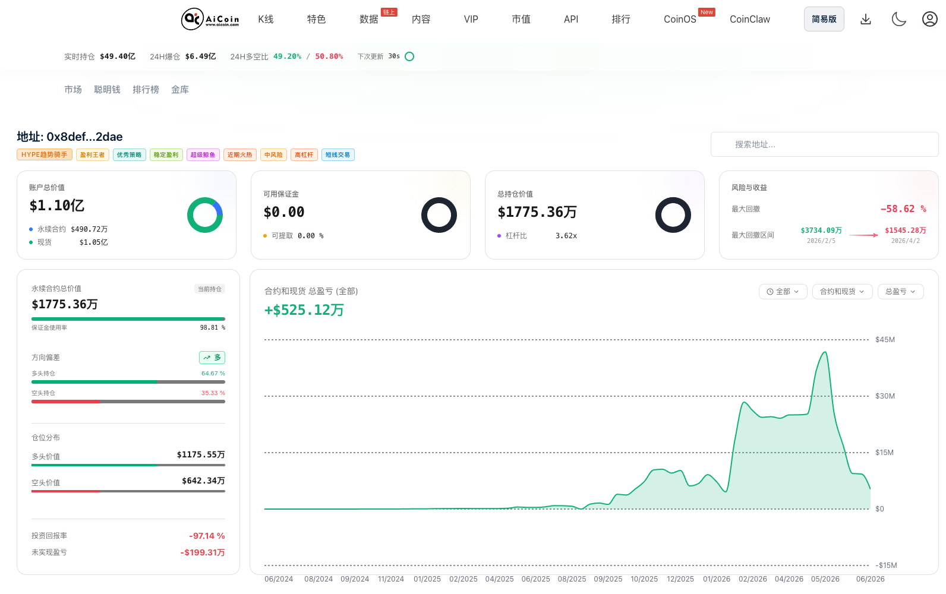The width and height of the screenshot is (946, 594).
Task: Switch to 简易版 simple mode
Action: pos(824,19)
